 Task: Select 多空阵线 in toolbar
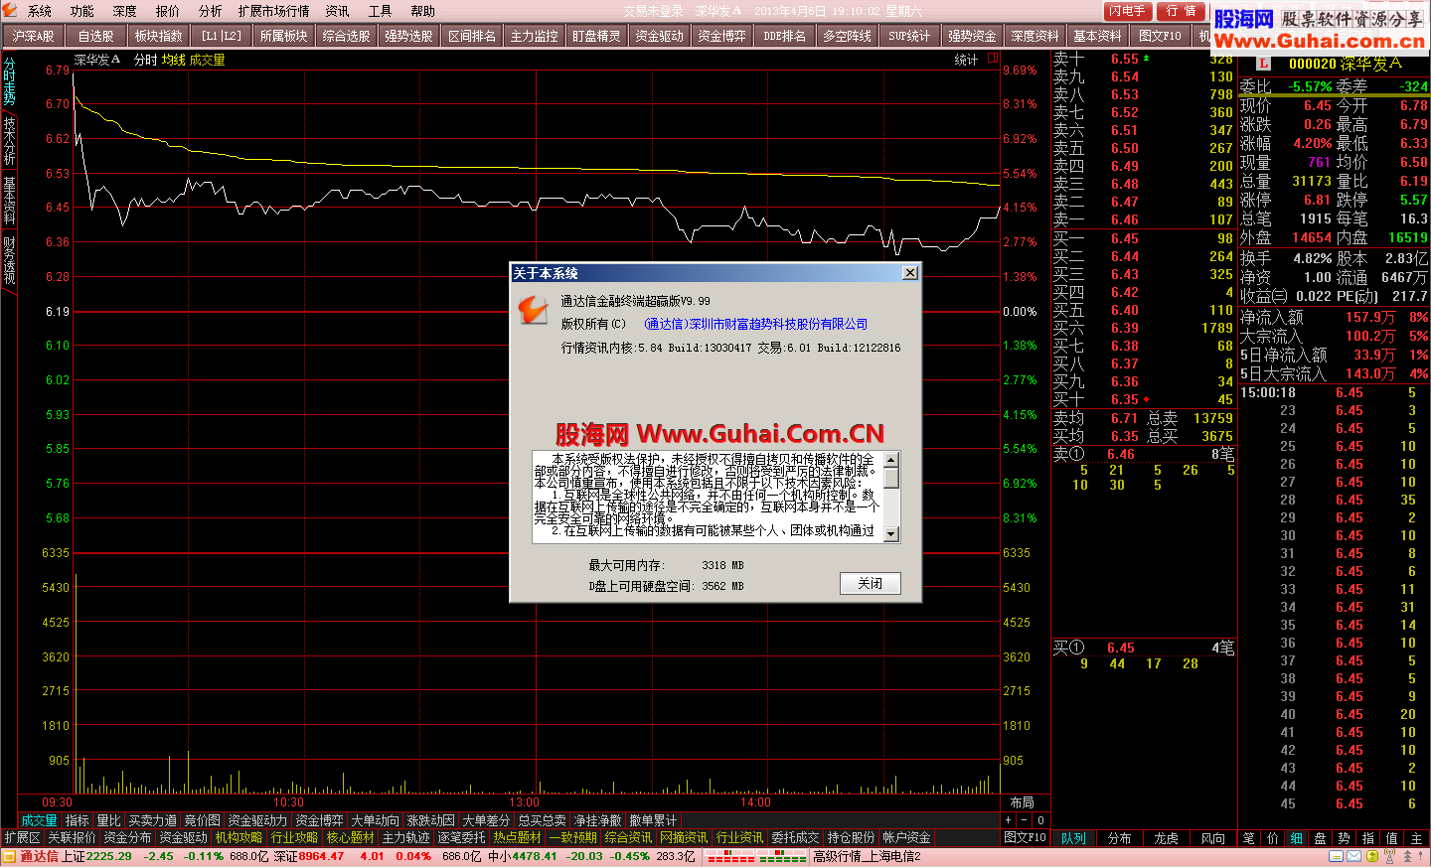coord(848,36)
